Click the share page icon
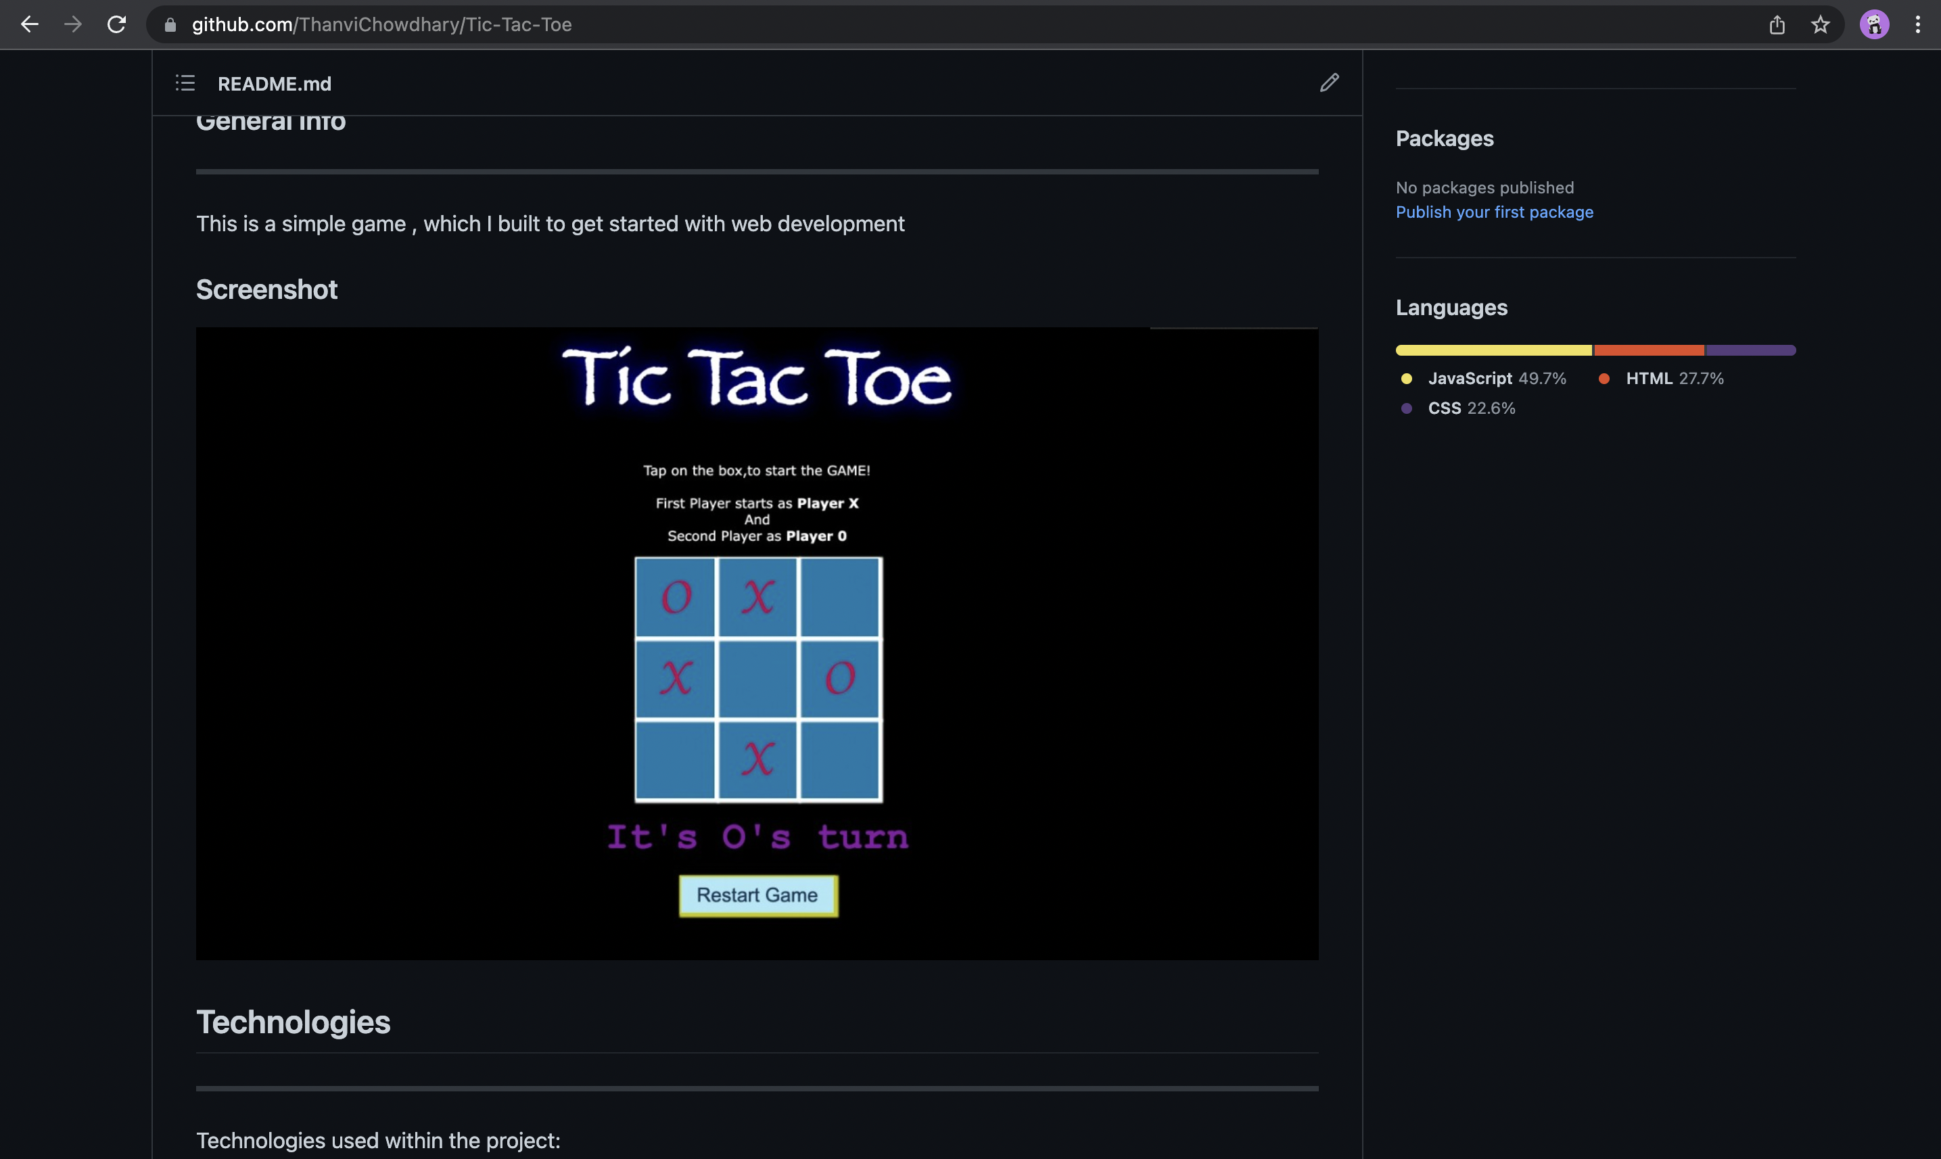The height and width of the screenshot is (1159, 1941). (x=1777, y=25)
